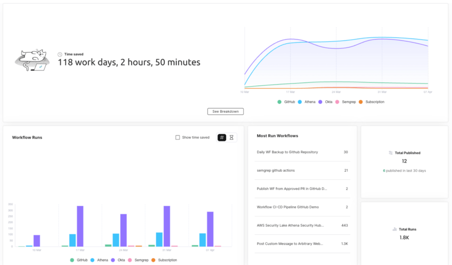
Task: Open Daily WF Backup to Github Repository
Action: pos(287,152)
